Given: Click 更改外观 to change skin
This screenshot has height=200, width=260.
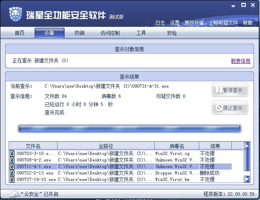Looking at the screenshot, I should coord(194,23).
